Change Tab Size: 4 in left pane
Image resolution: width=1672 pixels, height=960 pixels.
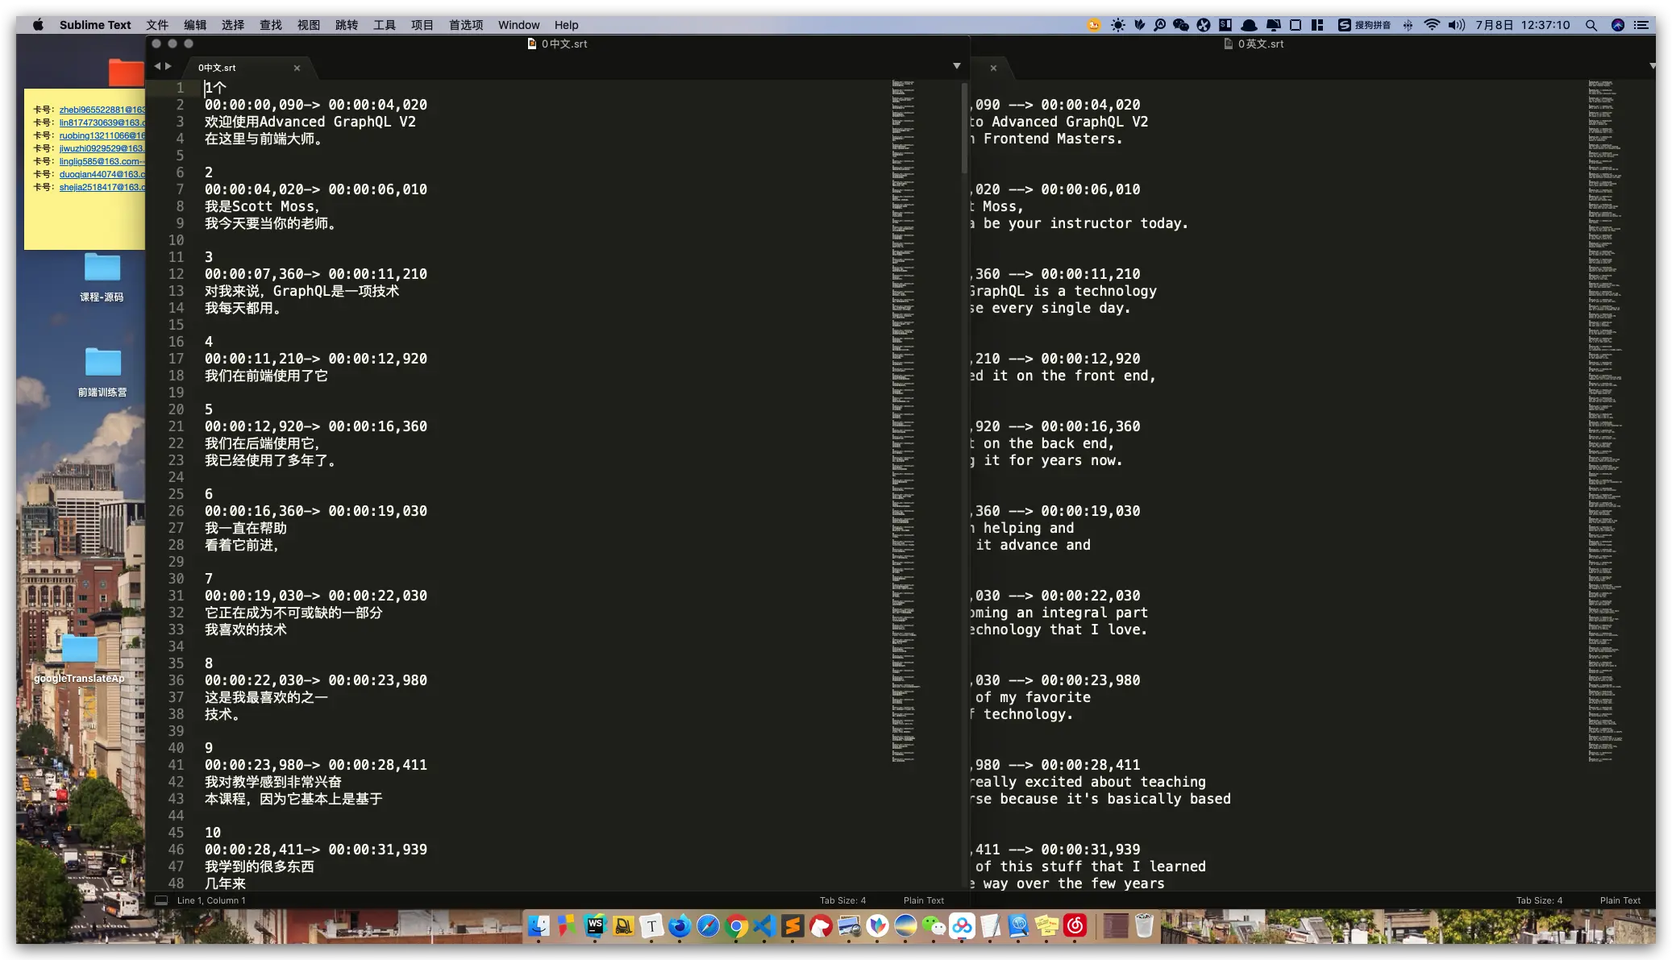tap(842, 900)
